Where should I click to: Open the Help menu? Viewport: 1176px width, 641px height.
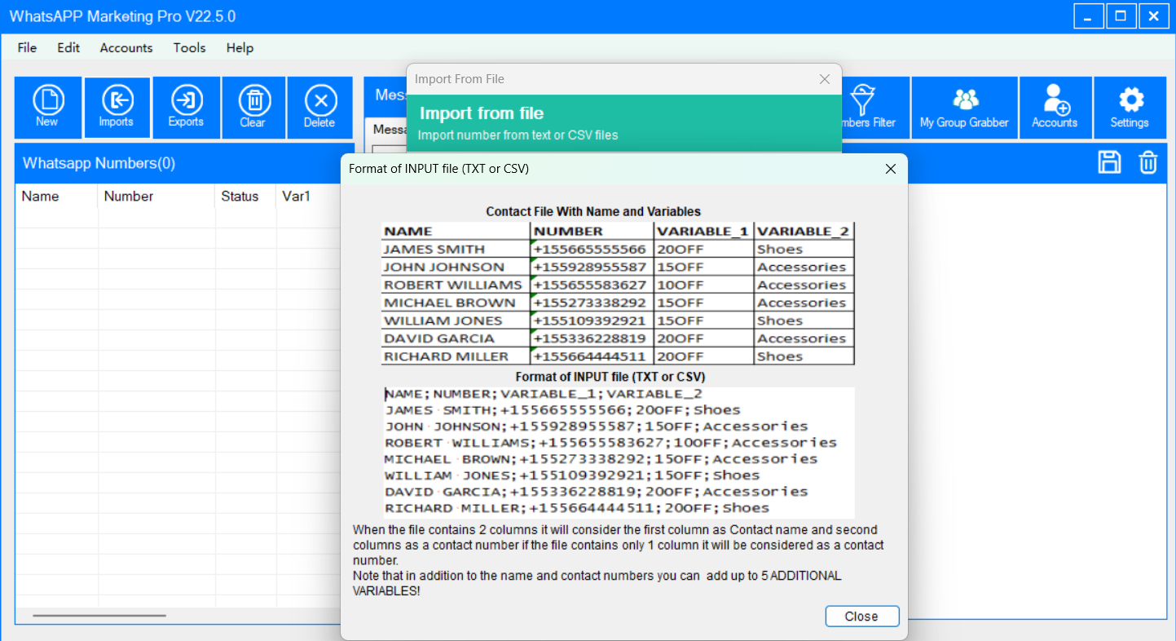[x=240, y=47]
